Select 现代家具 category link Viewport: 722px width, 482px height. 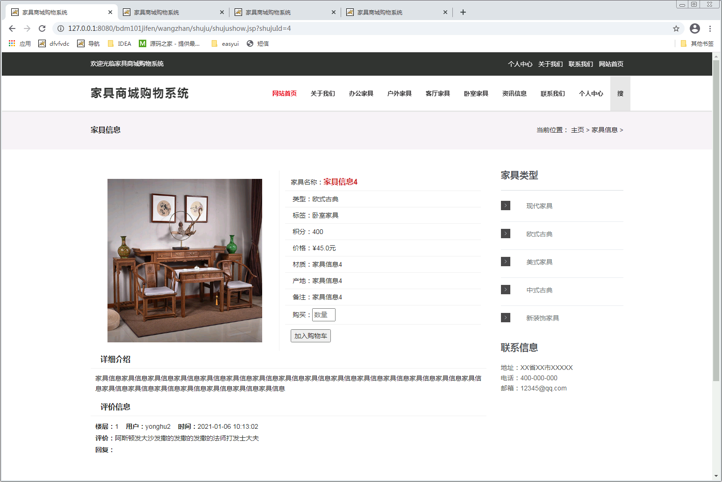click(539, 206)
